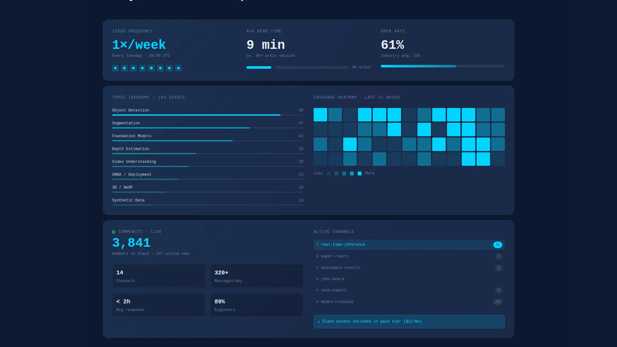Click the count 47 for Segmentation
Screen dimensions: 617x347
pyautogui.click(x=301, y=123)
